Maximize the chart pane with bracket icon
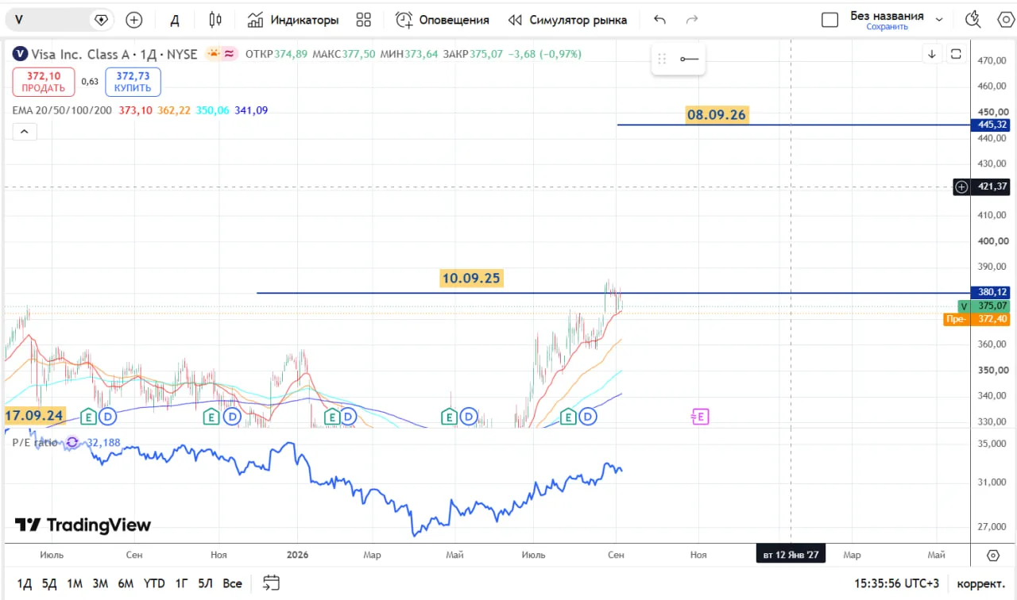This screenshot has width=1017, height=600. pos(956,54)
